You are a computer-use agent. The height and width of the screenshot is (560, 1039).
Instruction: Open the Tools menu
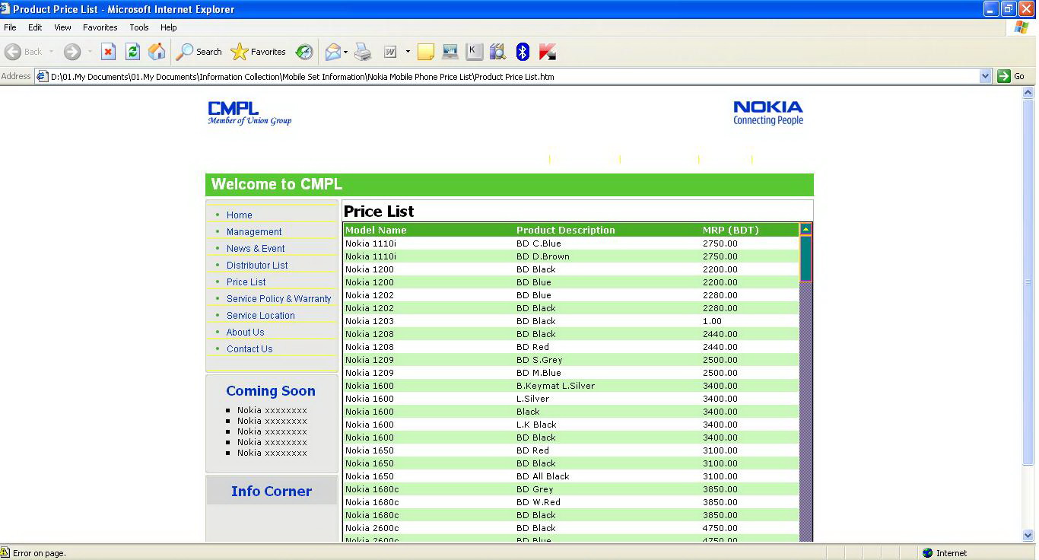click(139, 27)
